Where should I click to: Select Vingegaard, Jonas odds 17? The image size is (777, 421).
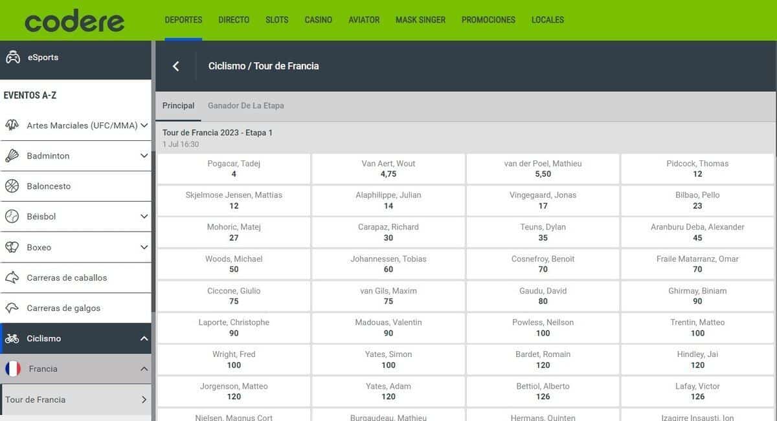[x=543, y=200]
